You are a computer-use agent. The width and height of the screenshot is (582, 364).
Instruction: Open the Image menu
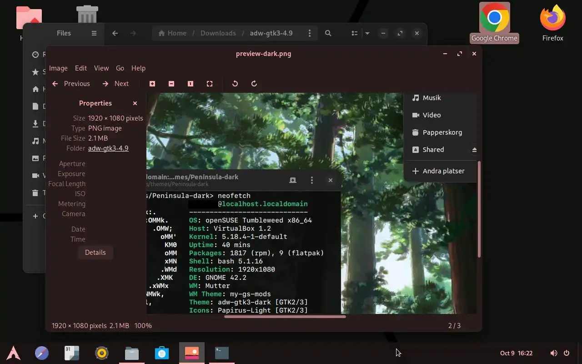[x=58, y=68]
